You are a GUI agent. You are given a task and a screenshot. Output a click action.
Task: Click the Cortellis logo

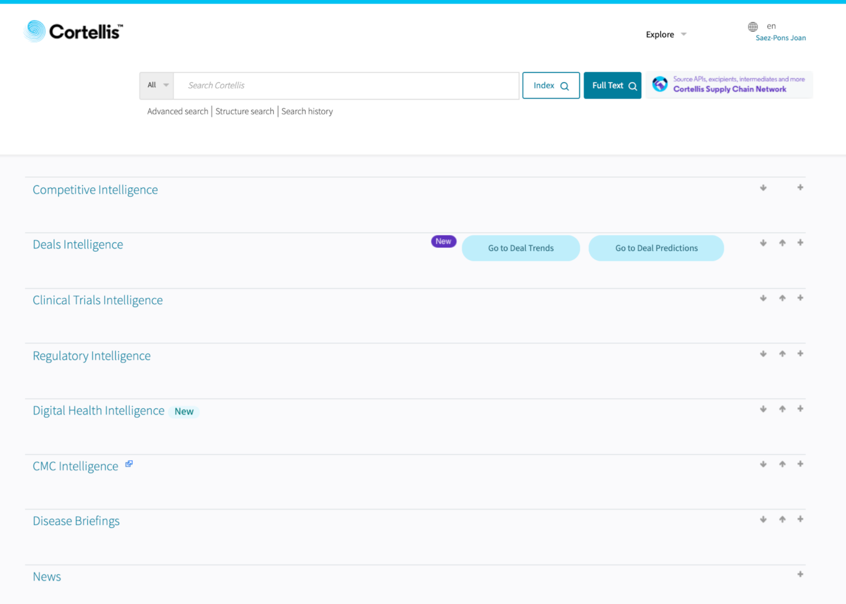(x=73, y=31)
